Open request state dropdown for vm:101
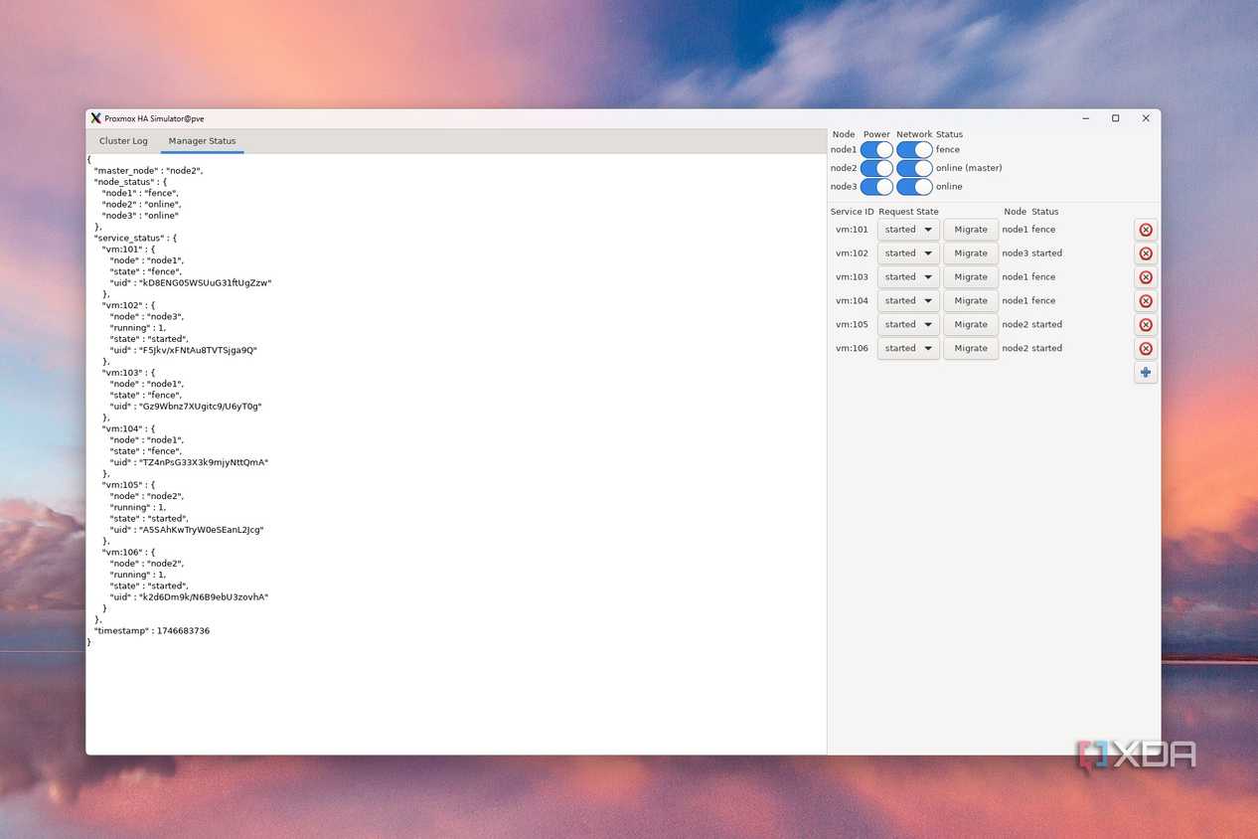This screenshot has width=1258, height=839. point(908,230)
